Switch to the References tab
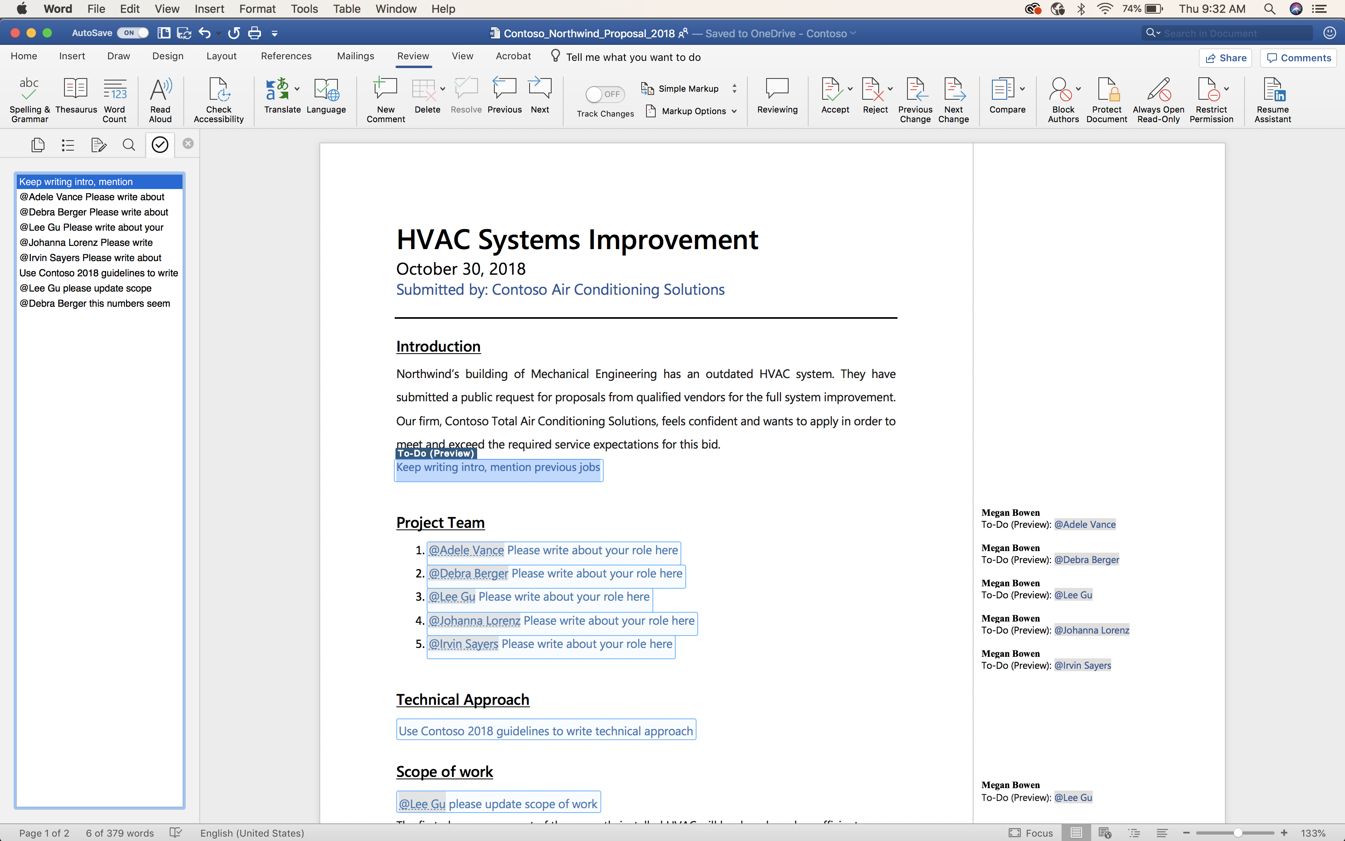 (x=286, y=56)
